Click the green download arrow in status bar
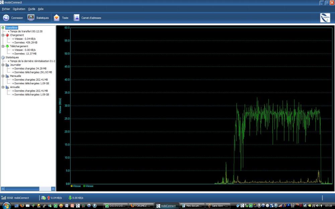Image resolution: width=335 pixels, height=209 pixels. click(x=70, y=198)
